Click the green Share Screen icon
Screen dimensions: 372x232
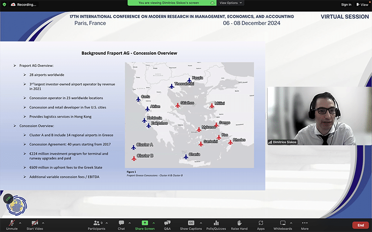point(145,223)
